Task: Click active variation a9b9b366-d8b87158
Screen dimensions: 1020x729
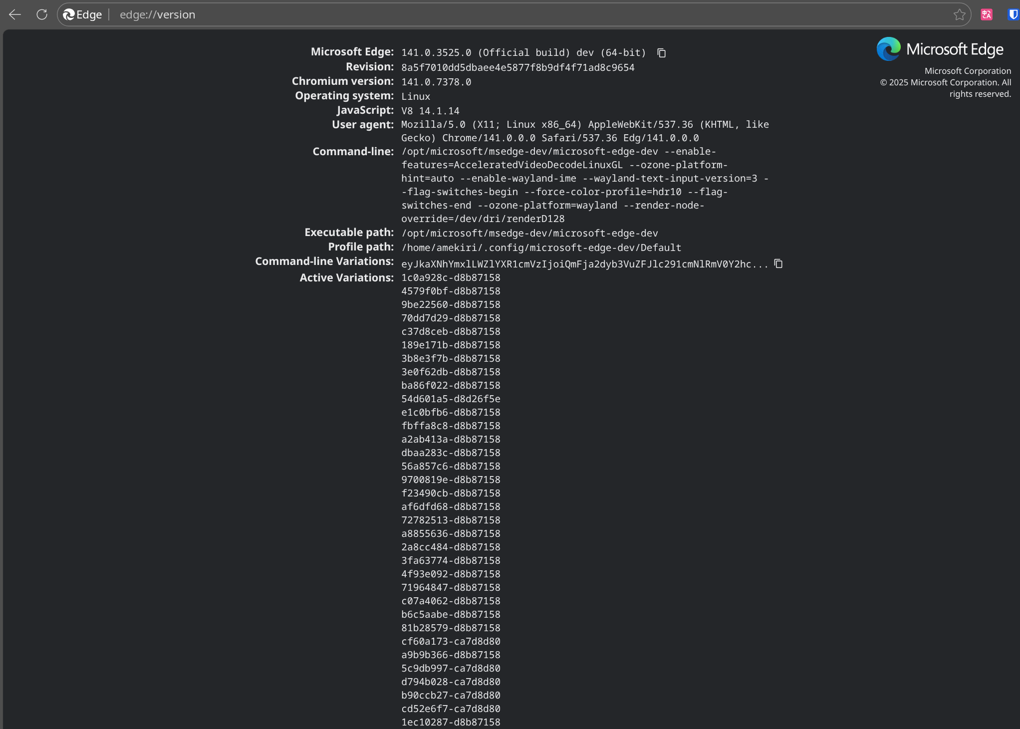Action: tap(451, 655)
